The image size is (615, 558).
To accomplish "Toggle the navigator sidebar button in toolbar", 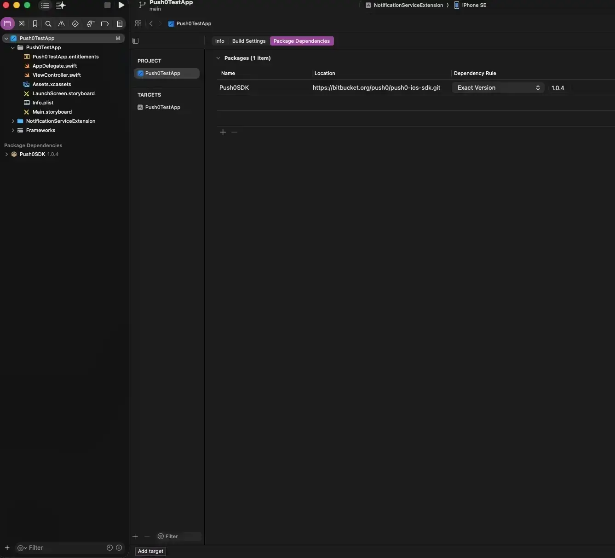I will pos(45,6).
